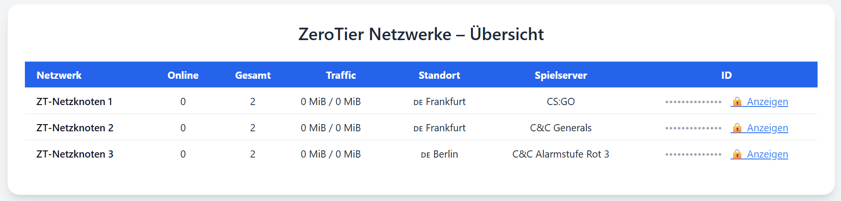
Task: Click the lock icon for ZT-Netzknoten 2
Action: click(x=737, y=127)
